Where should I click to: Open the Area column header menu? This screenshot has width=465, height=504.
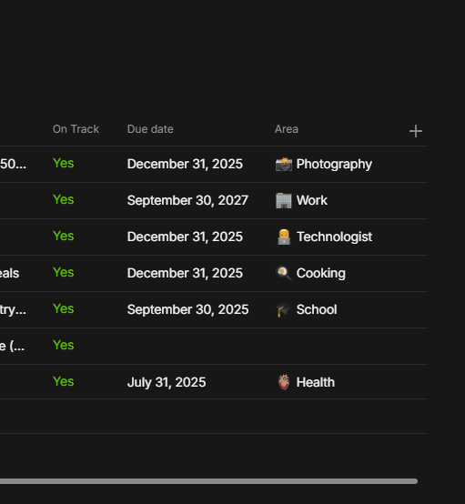pos(287,129)
